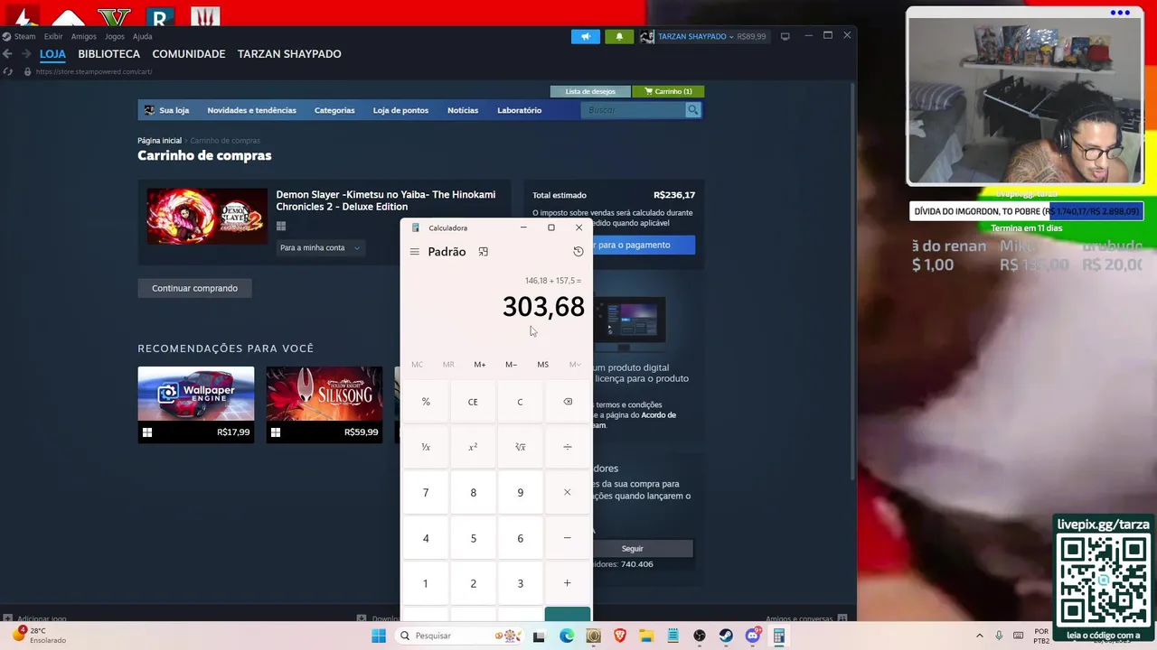Open Microsoft Edge from the taskbar
1157x650 pixels.
coord(567,636)
